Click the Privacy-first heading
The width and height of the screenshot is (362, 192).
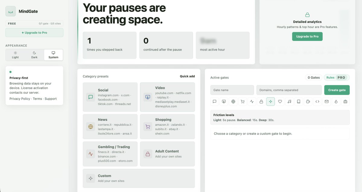click(19, 78)
